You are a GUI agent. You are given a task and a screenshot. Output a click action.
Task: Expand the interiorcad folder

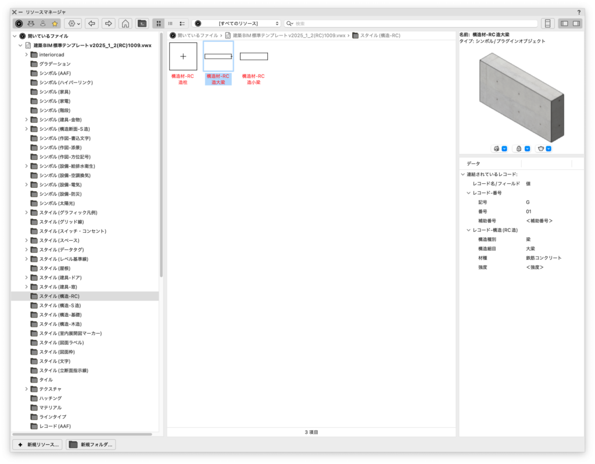27,55
